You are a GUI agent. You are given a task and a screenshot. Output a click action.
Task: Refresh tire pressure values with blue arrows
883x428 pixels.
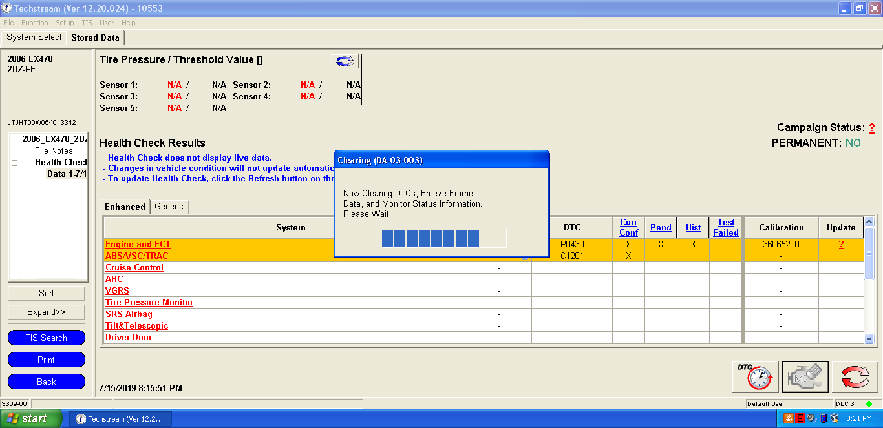click(345, 61)
